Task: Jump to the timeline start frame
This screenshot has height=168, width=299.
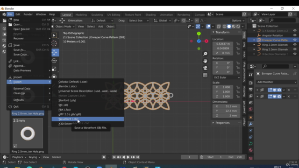Action: point(114,157)
